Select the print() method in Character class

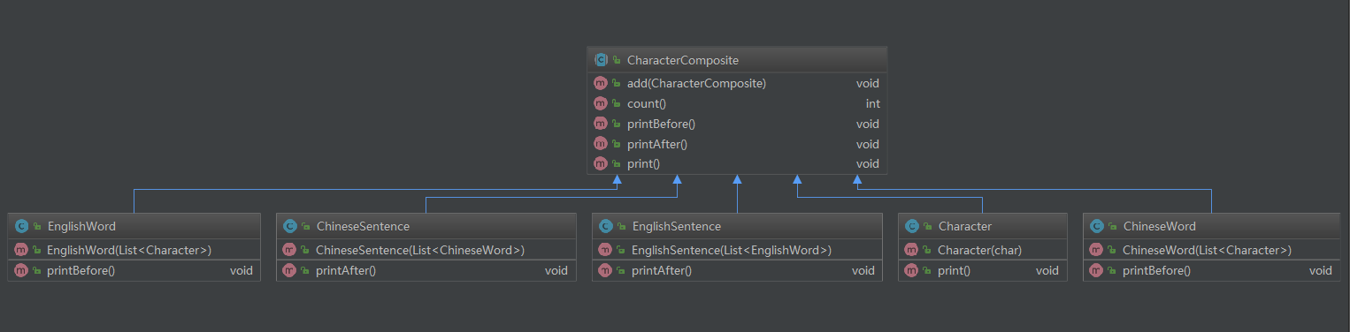[982, 270]
